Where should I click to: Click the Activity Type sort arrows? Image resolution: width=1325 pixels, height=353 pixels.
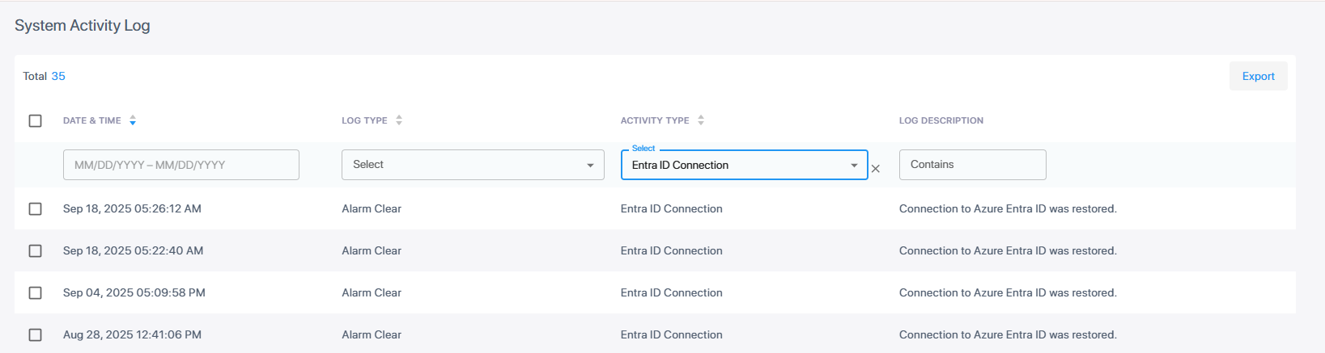[x=701, y=120]
